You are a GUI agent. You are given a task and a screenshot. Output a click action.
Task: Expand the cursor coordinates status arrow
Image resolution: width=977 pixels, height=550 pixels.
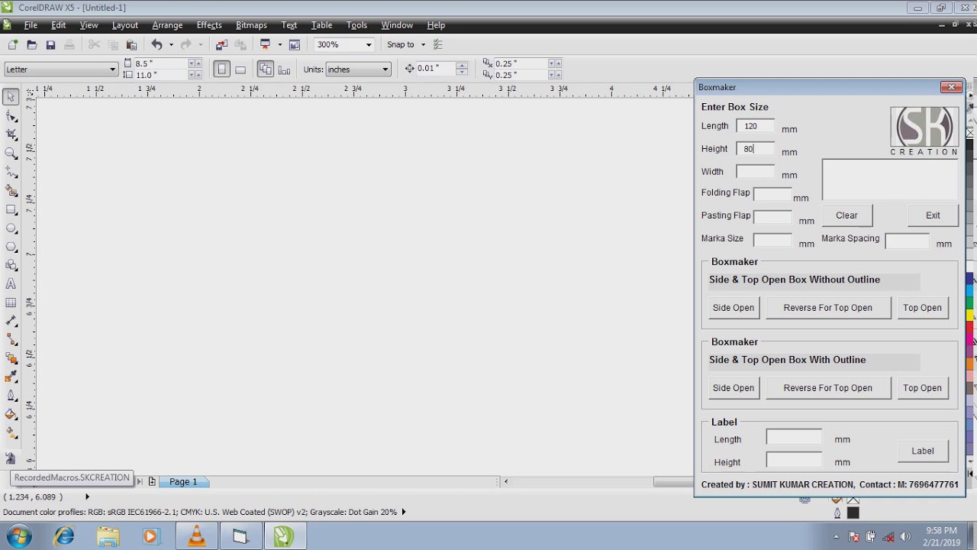(87, 497)
